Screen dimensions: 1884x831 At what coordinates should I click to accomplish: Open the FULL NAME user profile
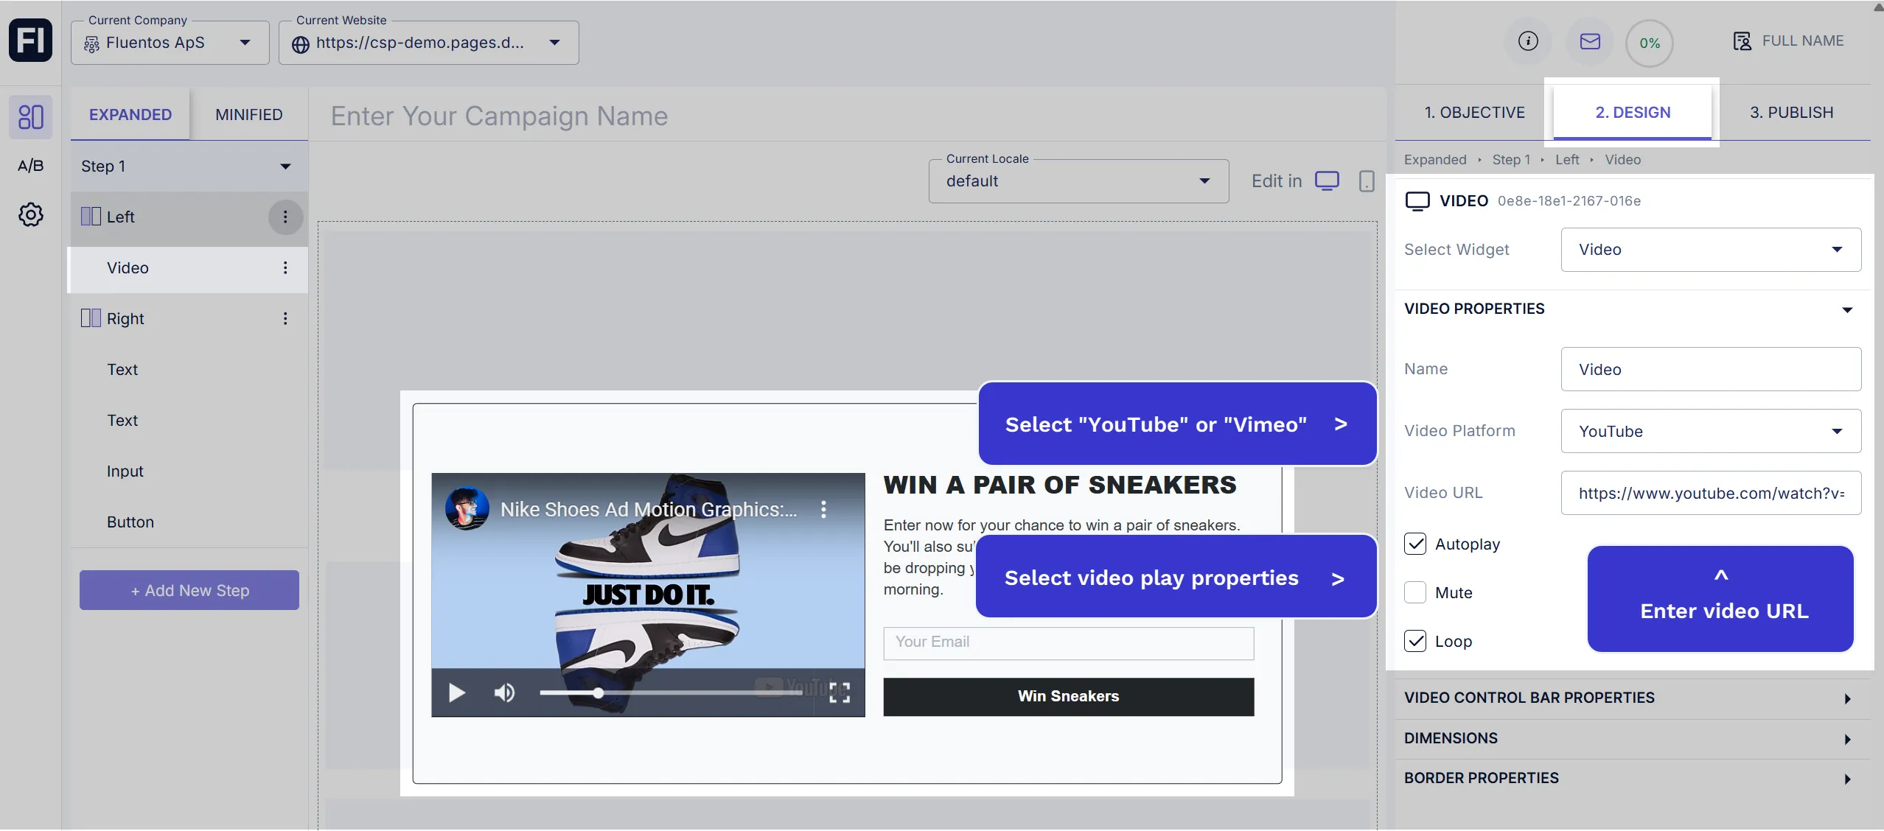[1788, 41]
